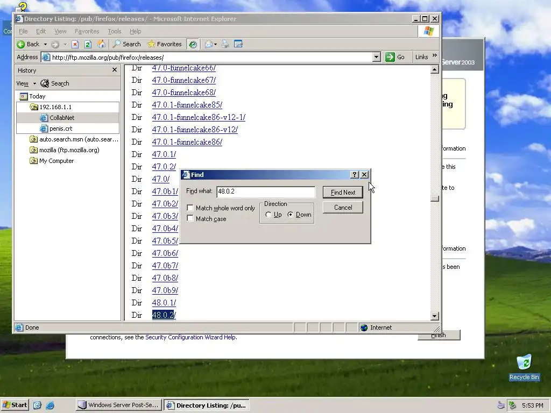Click Cancel in the Find dialog
Screen dimensions: 551x413
pyautogui.click(x=343, y=208)
